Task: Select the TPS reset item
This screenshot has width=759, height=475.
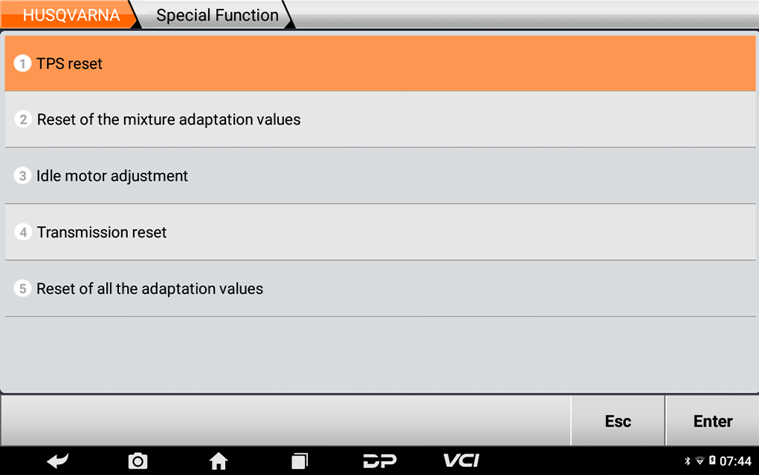Action: click(380, 63)
